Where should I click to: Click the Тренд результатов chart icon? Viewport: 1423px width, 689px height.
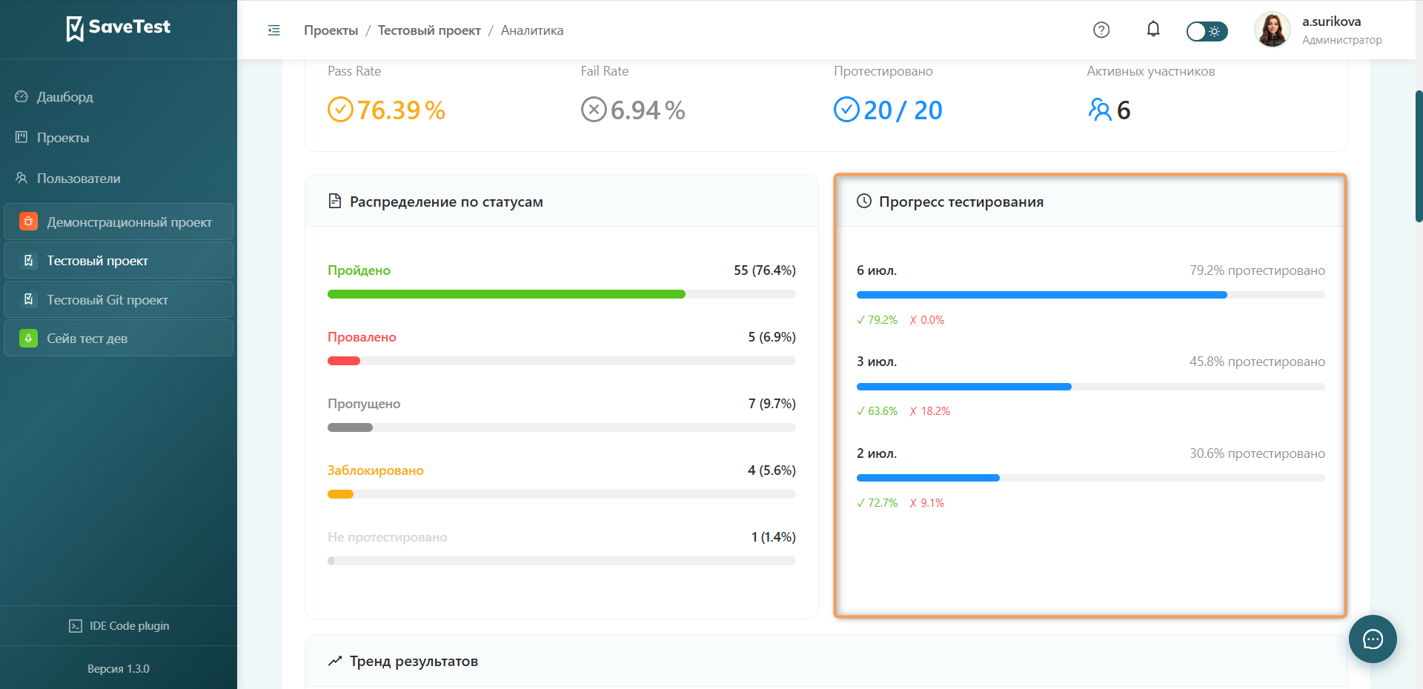click(x=335, y=661)
